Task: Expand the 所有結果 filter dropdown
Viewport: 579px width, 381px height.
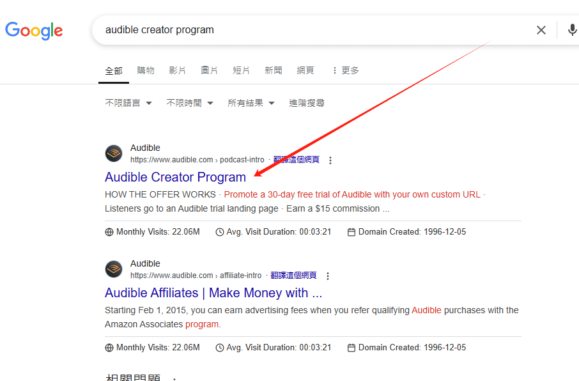Action: tap(251, 103)
